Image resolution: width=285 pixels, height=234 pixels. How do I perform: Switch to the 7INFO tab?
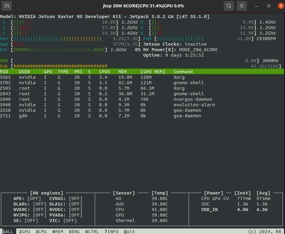pos(111,232)
